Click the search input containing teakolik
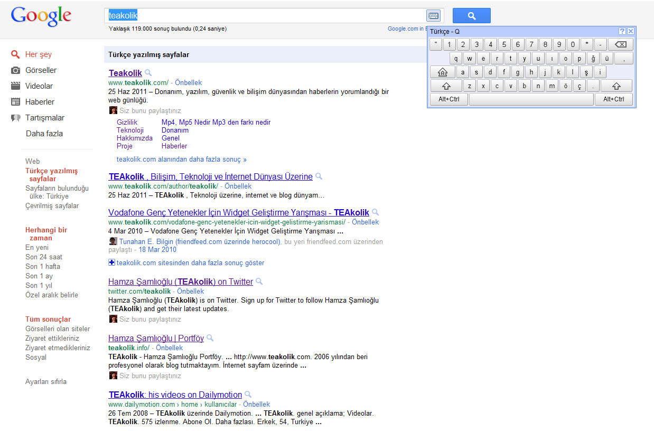The height and width of the screenshot is (431, 654). pos(266,15)
